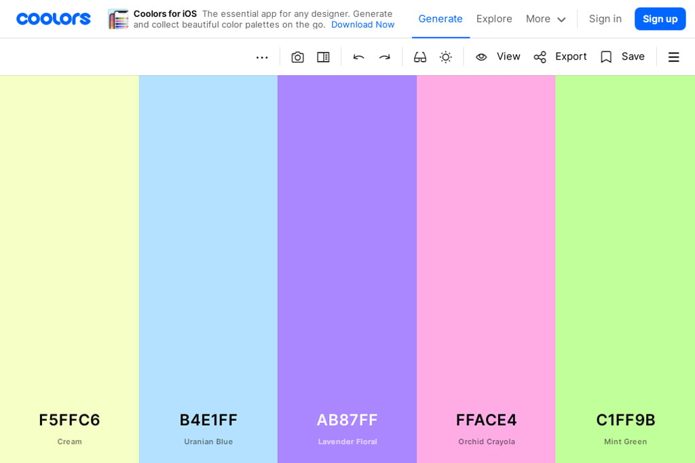This screenshot has height=463, width=695.
Task: Expand the More dropdown in navigation
Action: tap(546, 19)
